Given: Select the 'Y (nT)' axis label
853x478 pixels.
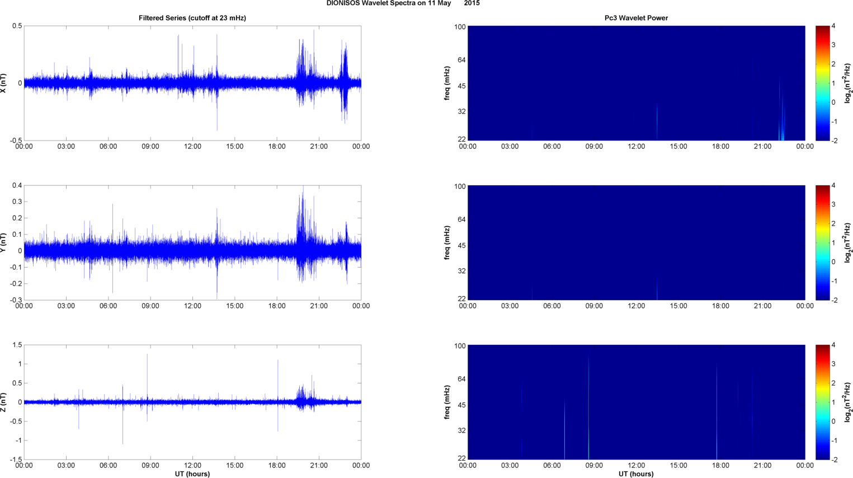Looking at the screenshot, I should [x=4, y=242].
